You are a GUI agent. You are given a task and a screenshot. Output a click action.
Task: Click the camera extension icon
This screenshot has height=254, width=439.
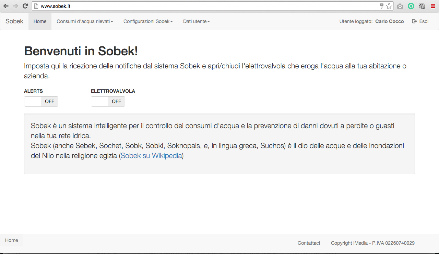(400, 6)
